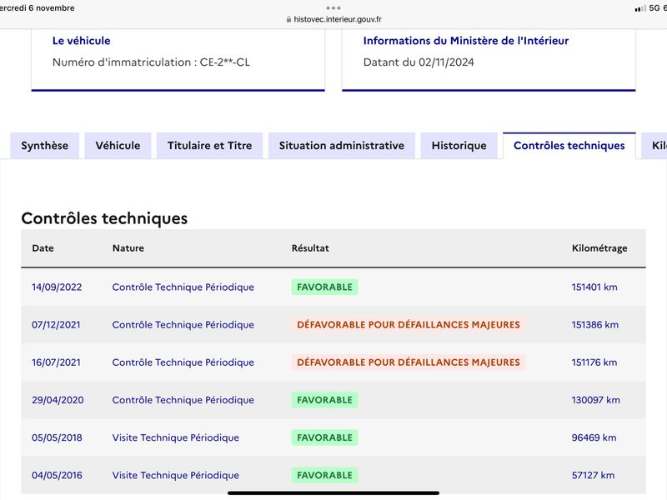Select the date 04/05/2016

(57, 475)
